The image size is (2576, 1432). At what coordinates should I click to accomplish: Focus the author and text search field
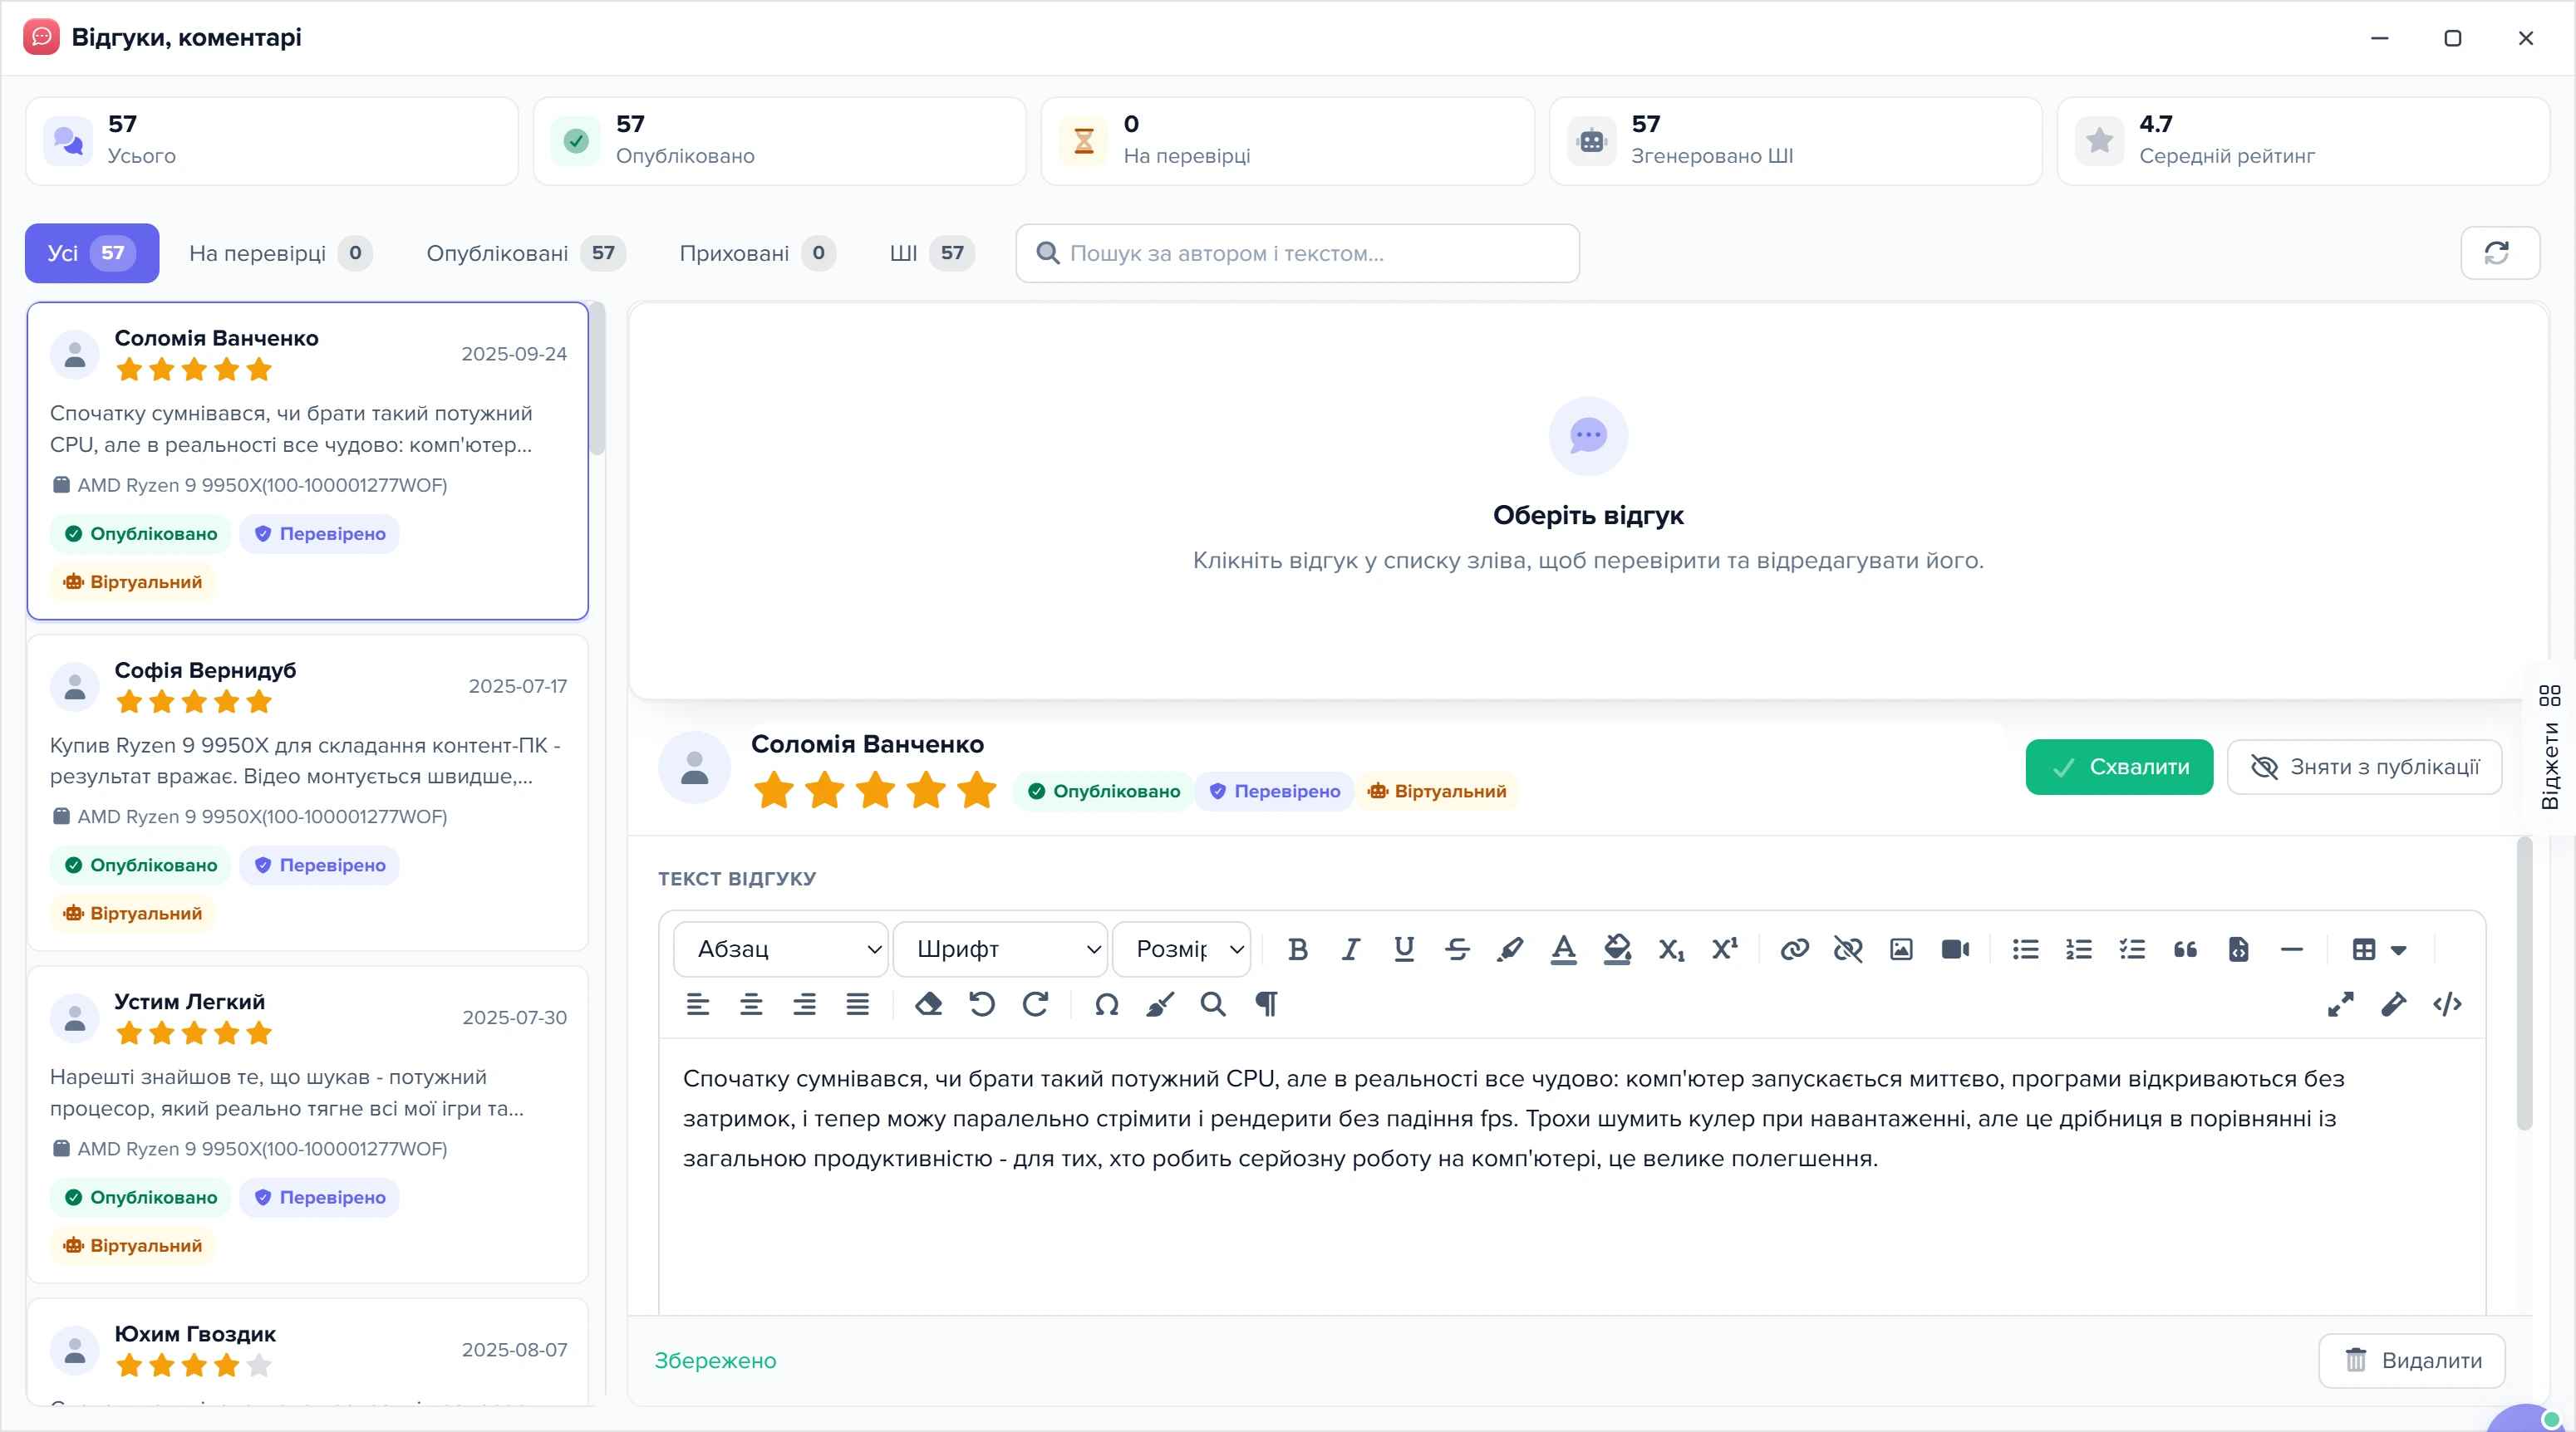tap(1297, 254)
